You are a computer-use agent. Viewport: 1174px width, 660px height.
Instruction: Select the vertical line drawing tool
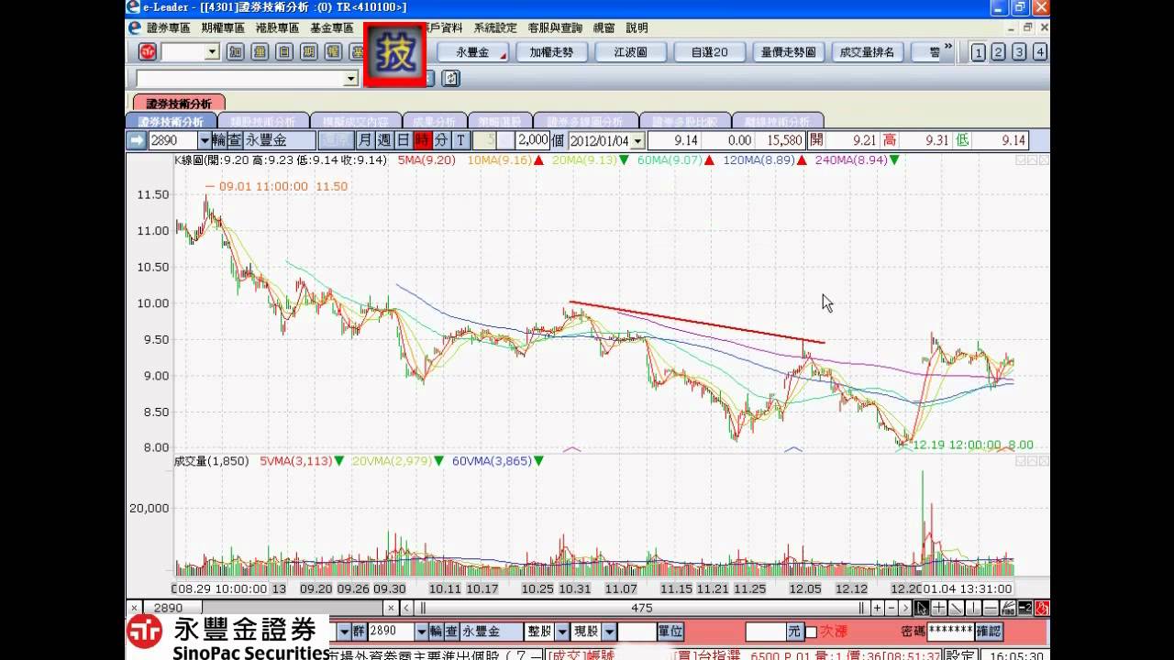973,608
